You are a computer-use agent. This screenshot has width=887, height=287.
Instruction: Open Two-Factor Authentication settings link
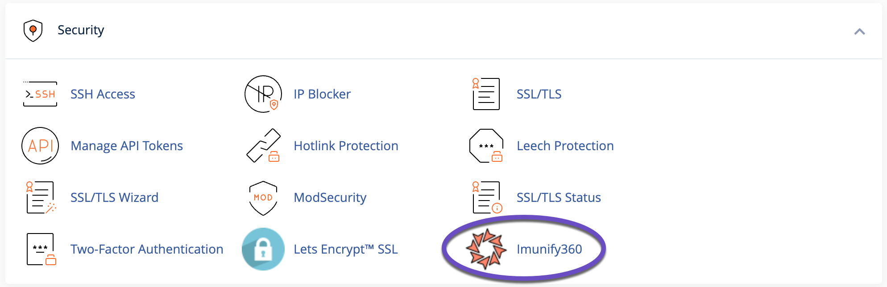click(147, 249)
